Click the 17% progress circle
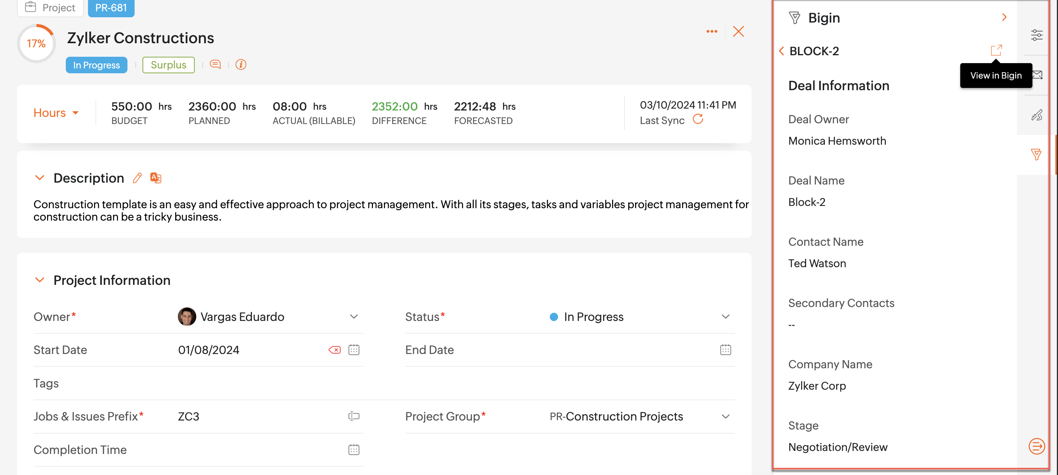The width and height of the screenshot is (1058, 475). [36, 44]
